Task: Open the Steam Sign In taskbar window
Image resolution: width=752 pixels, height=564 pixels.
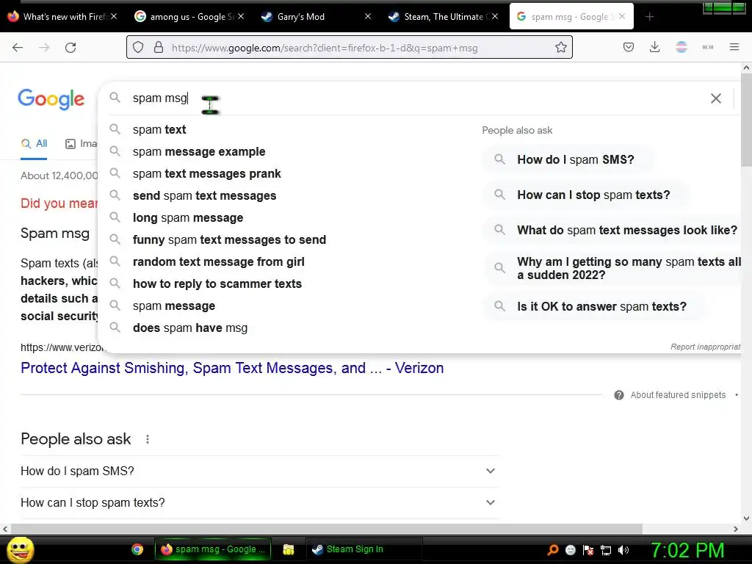Action: 364,549
